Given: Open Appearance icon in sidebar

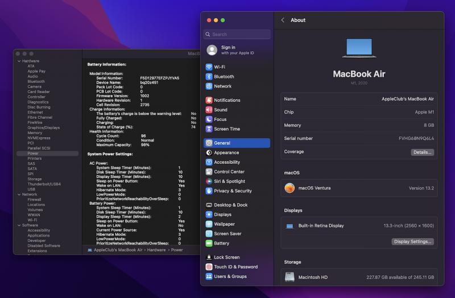Looking at the screenshot, I should (209, 152).
